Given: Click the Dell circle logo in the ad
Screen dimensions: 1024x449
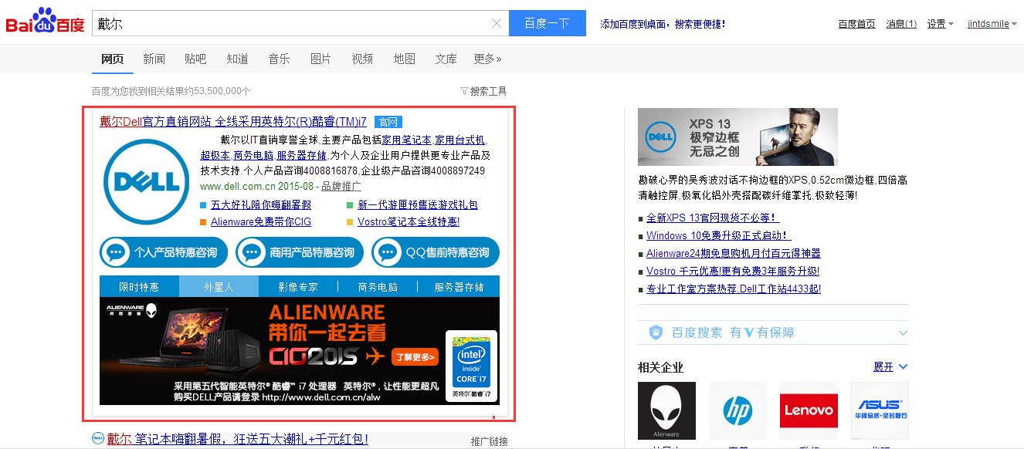Looking at the screenshot, I should point(145,181).
